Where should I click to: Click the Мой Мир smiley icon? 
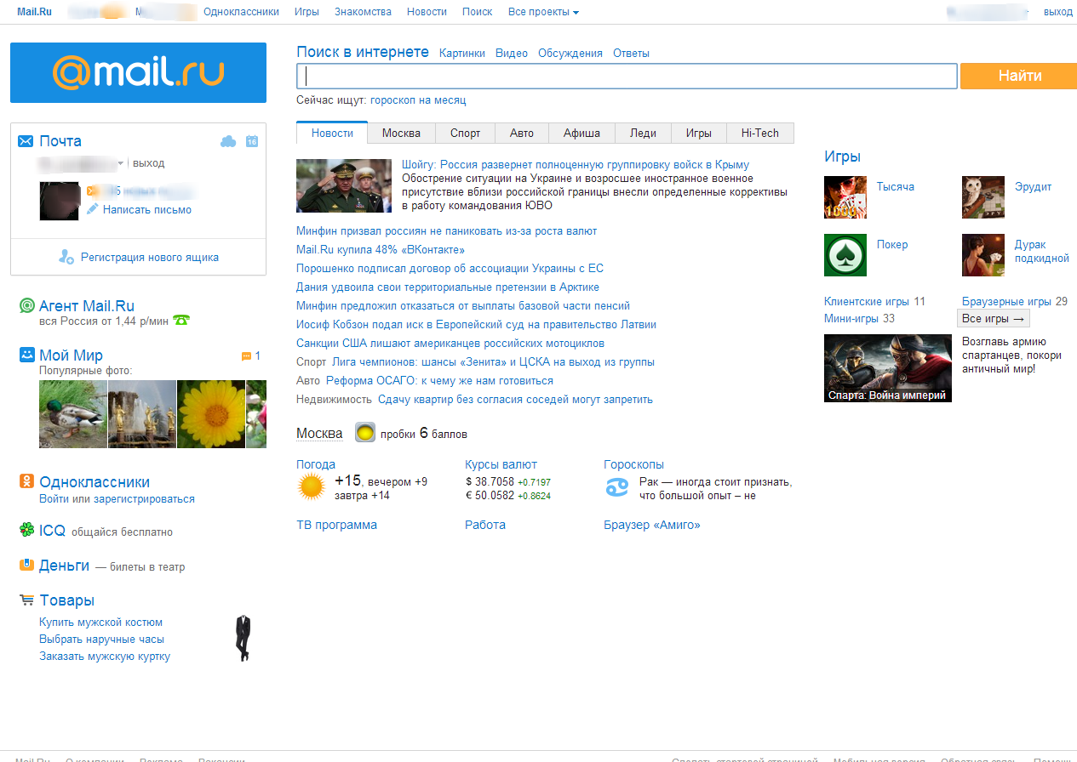pyautogui.click(x=26, y=355)
